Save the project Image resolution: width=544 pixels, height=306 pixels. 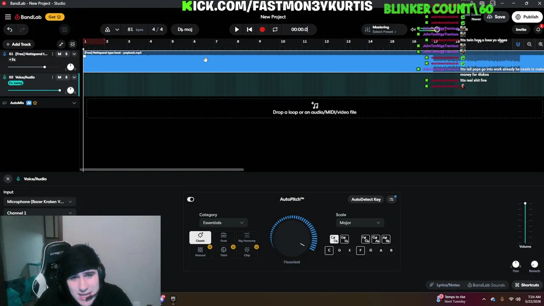496,17
